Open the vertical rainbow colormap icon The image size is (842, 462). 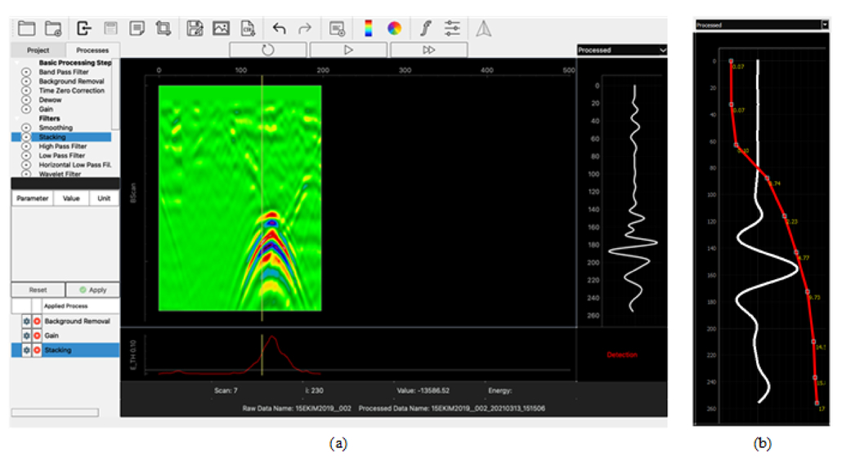369,28
